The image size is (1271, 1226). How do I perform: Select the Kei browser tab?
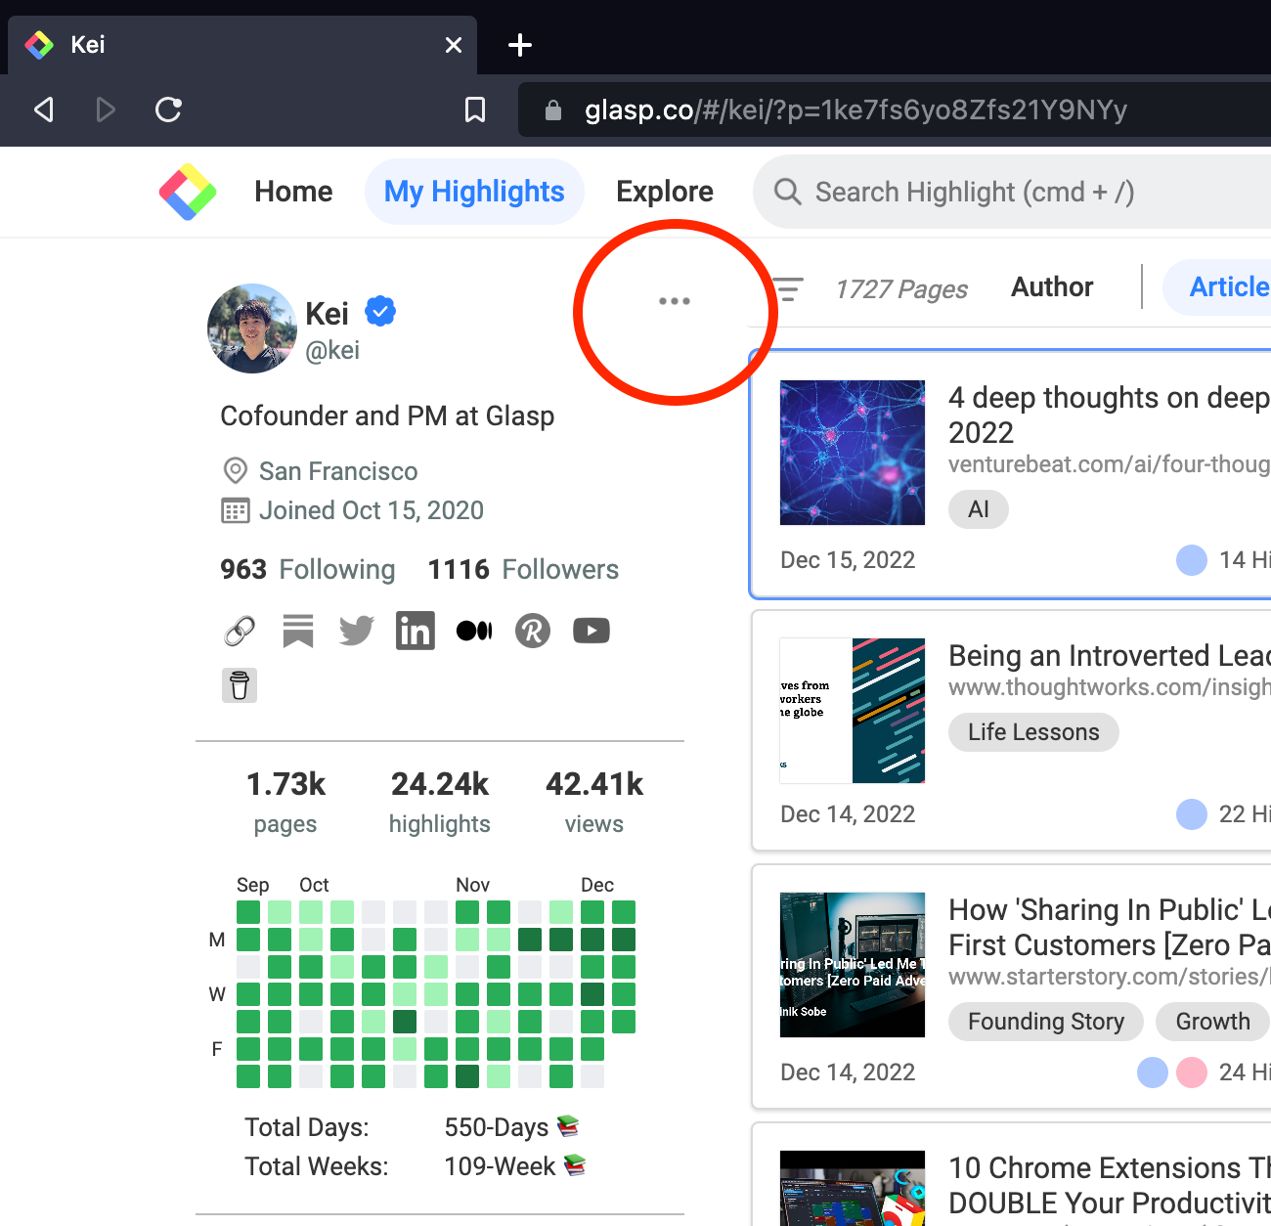click(x=242, y=45)
